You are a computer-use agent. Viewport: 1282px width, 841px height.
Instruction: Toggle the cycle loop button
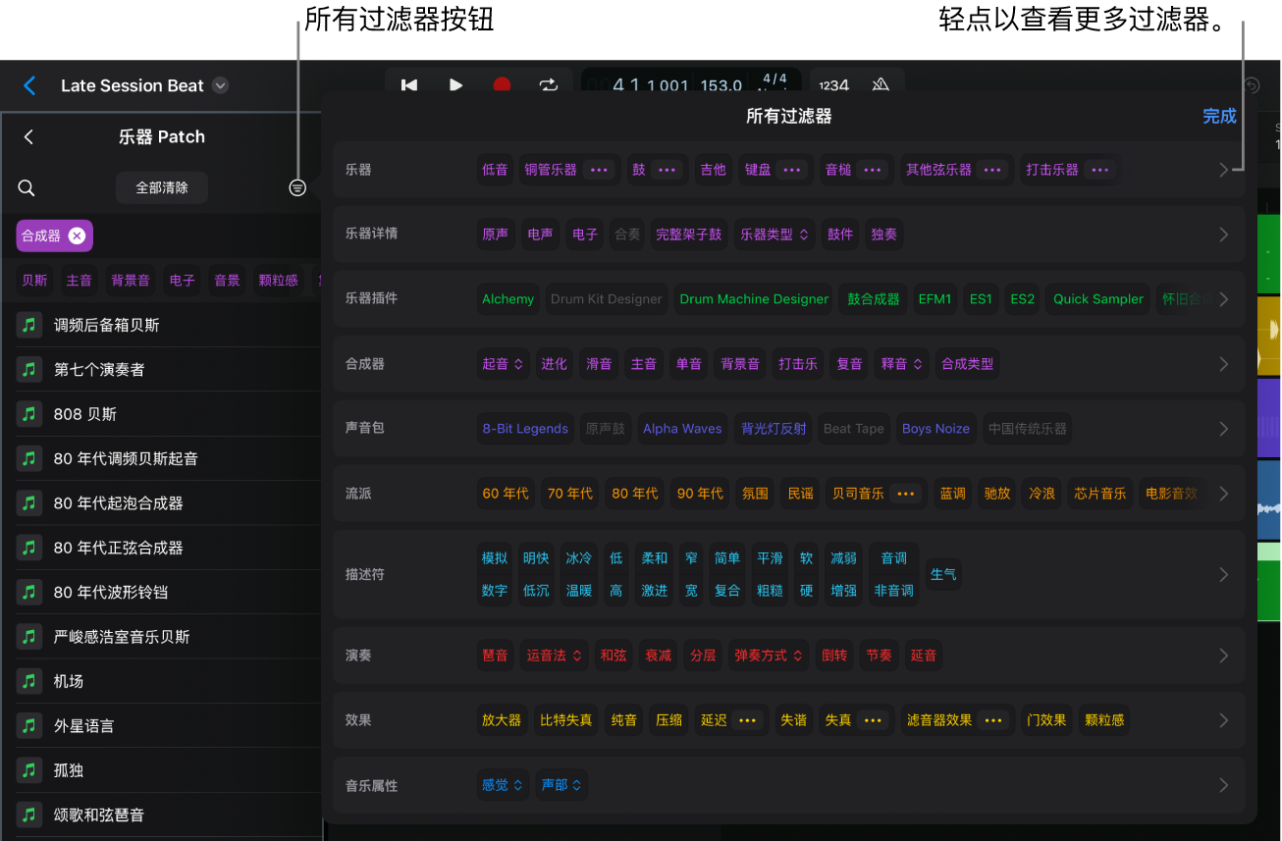pyautogui.click(x=548, y=85)
